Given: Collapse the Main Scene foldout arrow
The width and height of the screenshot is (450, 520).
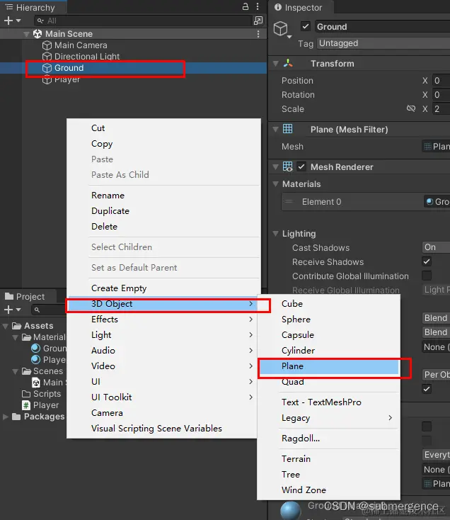Looking at the screenshot, I should point(26,34).
